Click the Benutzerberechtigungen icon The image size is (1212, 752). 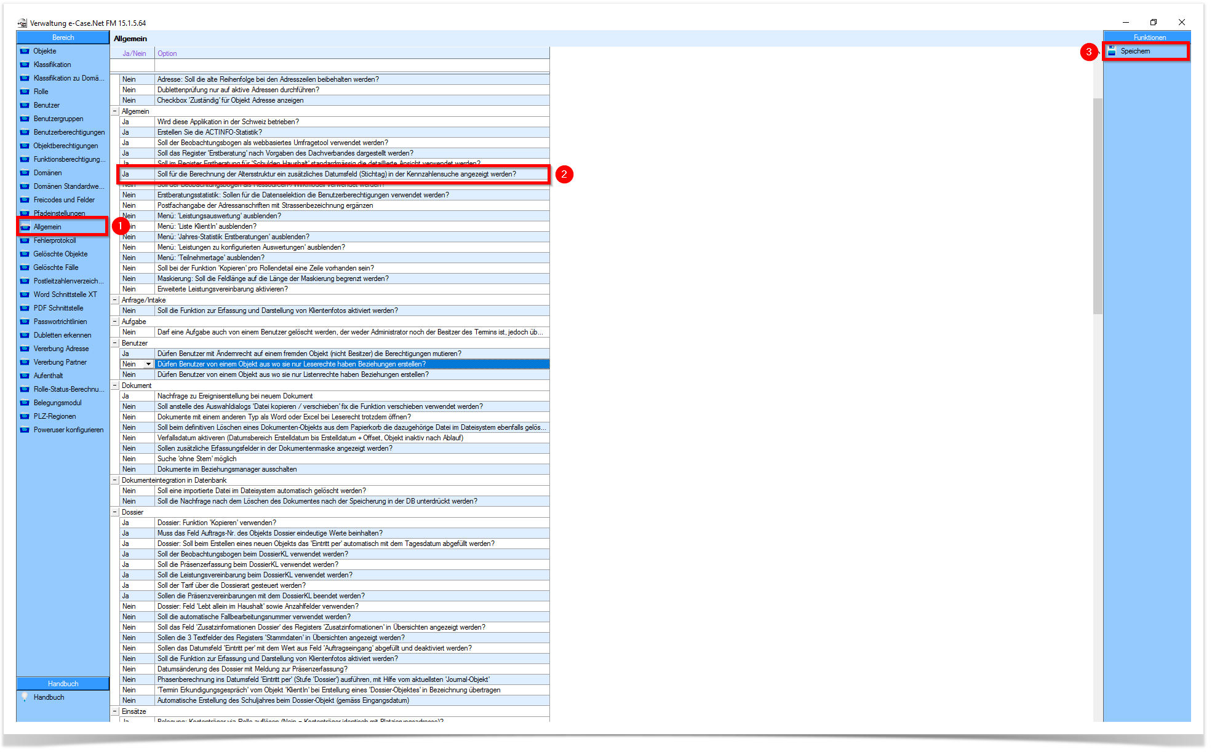click(25, 132)
